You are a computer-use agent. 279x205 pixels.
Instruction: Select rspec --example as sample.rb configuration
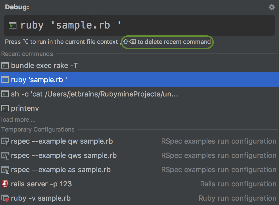tap(139, 170)
